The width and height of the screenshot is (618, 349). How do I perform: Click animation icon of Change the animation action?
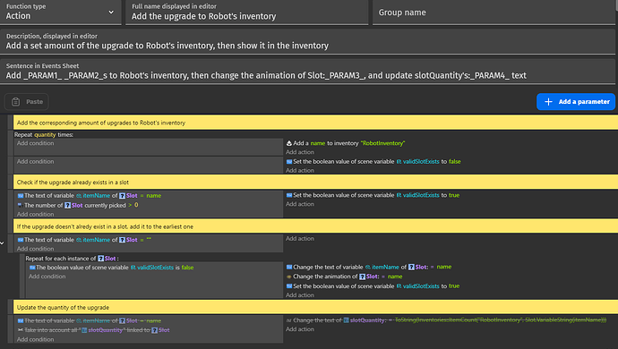pyautogui.click(x=289, y=277)
